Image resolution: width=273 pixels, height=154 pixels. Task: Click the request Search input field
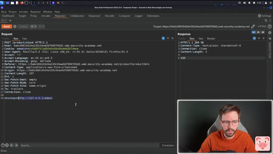tap(88, 145)
